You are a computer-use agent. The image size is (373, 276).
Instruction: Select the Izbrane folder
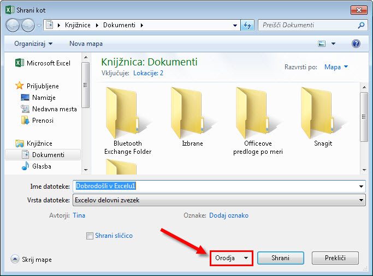tap(192, 117)
